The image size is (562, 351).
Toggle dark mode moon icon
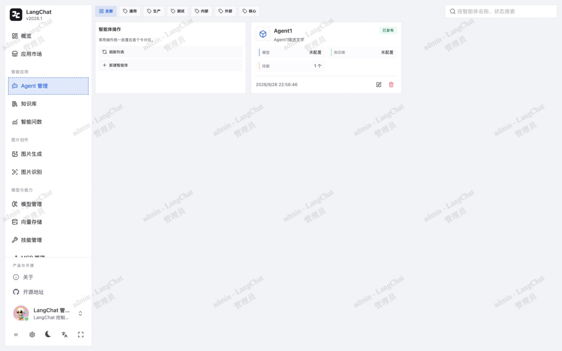(x=48, y=335)
